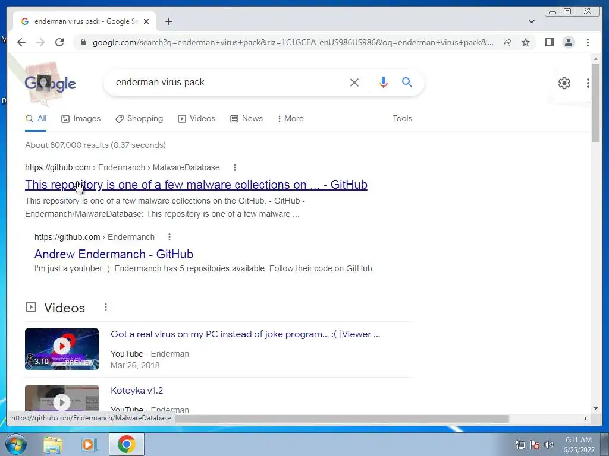Open the Koteyka v1.2 video link
609x456 pixels.
click(x=137, y=391)
